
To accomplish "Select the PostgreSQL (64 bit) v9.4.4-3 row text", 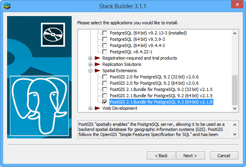I will (x=137, y=45).
